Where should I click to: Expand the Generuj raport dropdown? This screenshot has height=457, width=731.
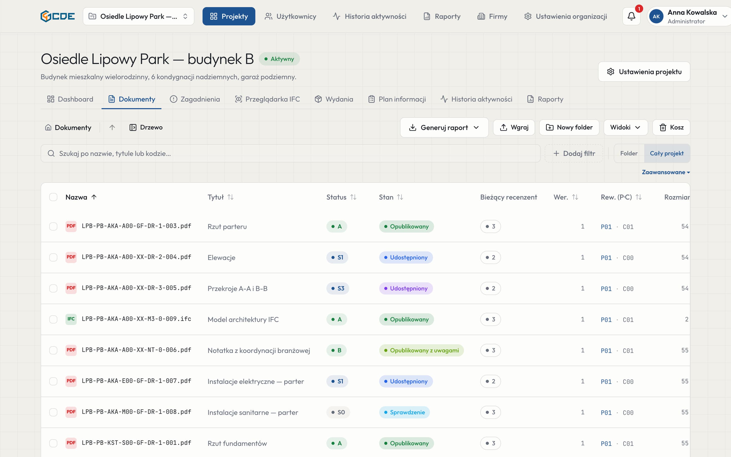(x=444, y=127)
